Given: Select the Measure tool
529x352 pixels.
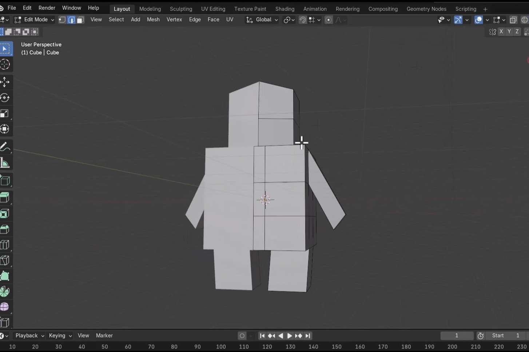Looking at the screenshot, I should 5,163.
